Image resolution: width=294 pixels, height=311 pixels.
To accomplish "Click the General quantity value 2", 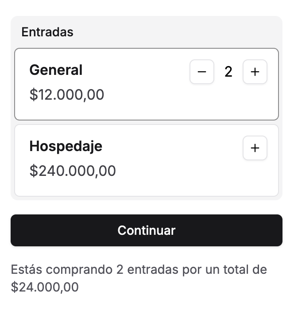I will (x=228, y=72).
